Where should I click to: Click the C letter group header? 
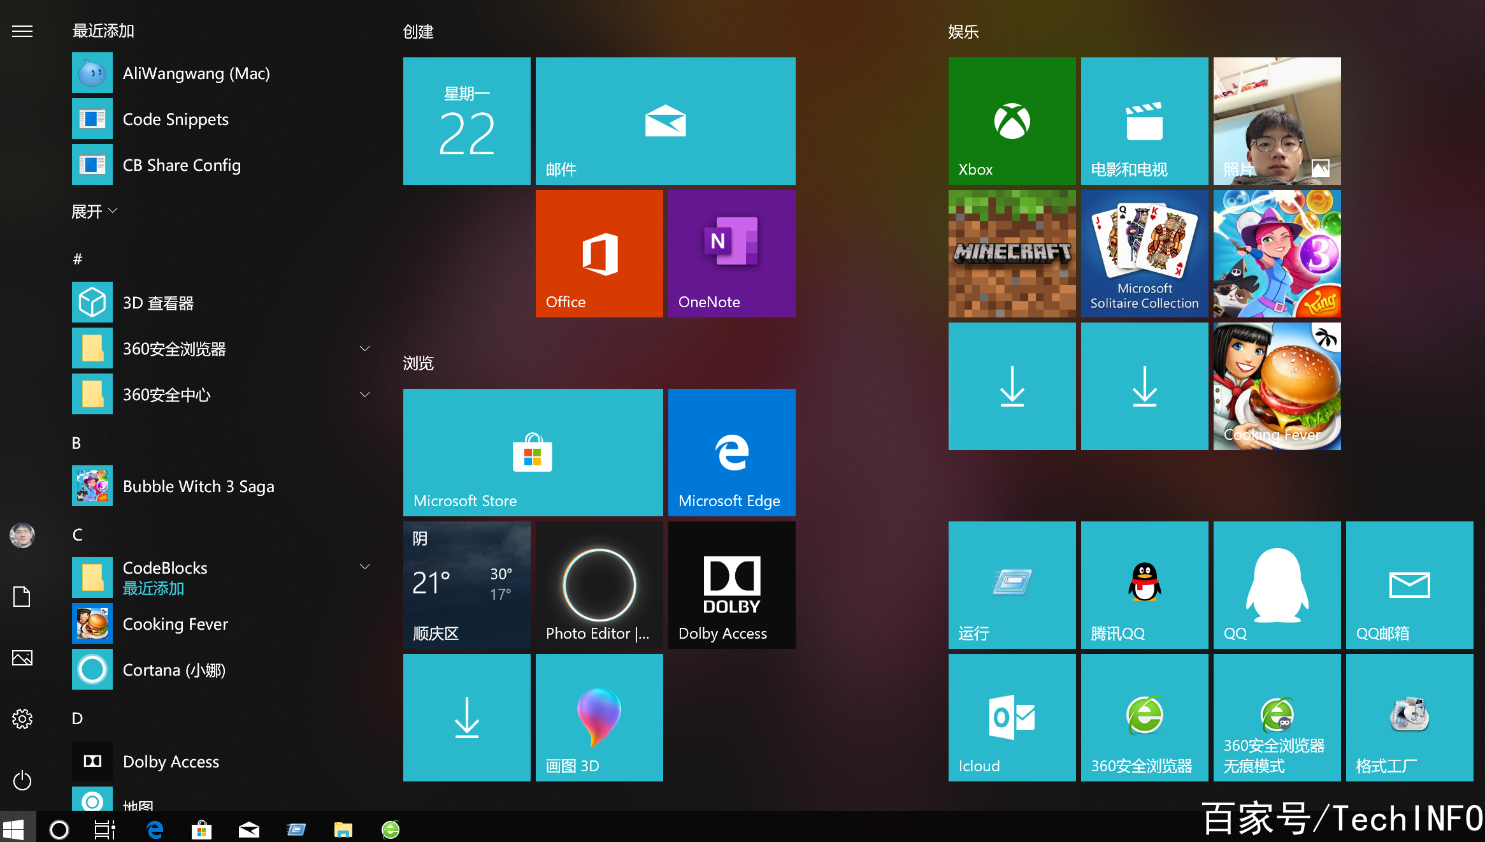(x=77, y=535)
